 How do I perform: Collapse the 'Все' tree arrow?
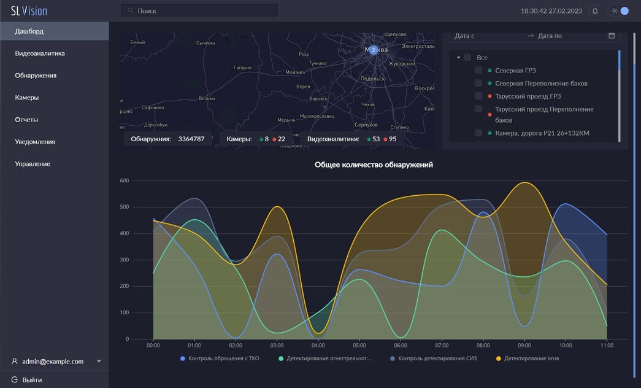(458, 57)
